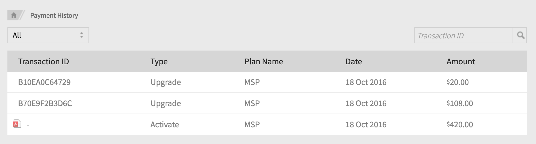The height and width of the screenshot is (144, 536).
Task: Select transaction B70E9F2B3D6C
Action: click(45, 103)
